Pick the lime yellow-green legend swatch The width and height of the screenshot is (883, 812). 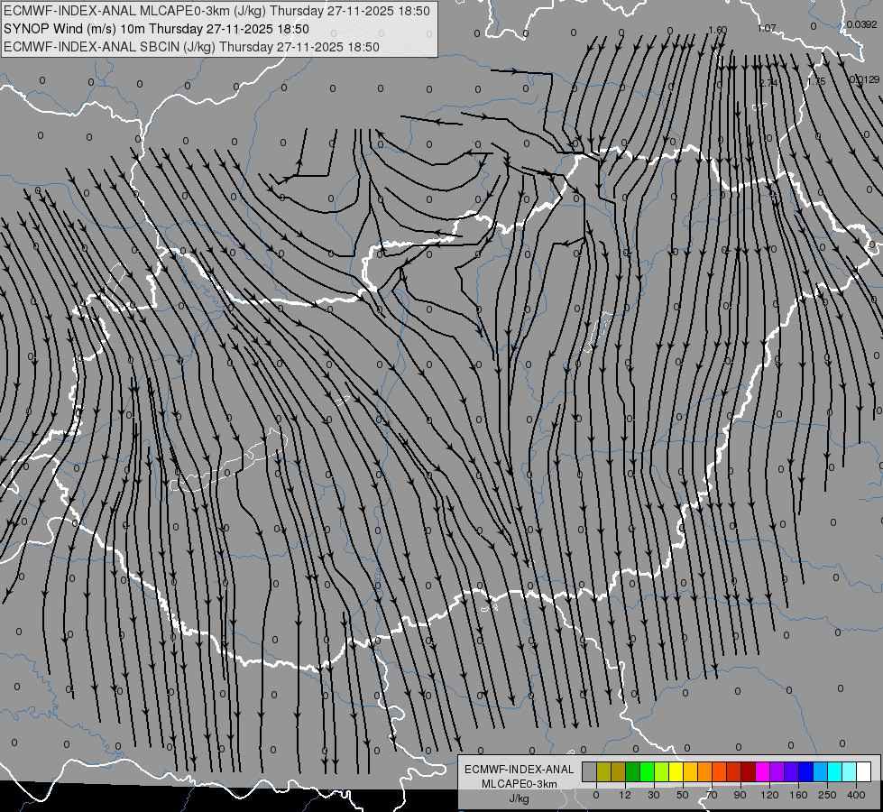pos(662,771)
